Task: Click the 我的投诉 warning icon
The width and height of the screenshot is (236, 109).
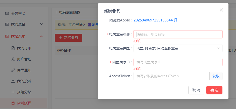Action: pyautogui.click(x=13, y=81)
